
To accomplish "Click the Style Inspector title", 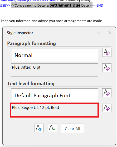I will tap(20, 33).
